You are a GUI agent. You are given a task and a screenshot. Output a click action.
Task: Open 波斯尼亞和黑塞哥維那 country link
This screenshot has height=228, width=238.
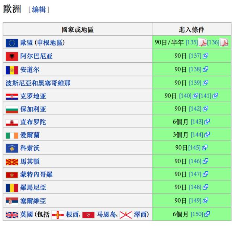(38, 83)
